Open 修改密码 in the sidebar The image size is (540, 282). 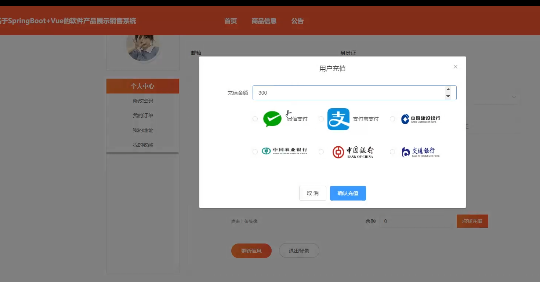pos(143,101)
